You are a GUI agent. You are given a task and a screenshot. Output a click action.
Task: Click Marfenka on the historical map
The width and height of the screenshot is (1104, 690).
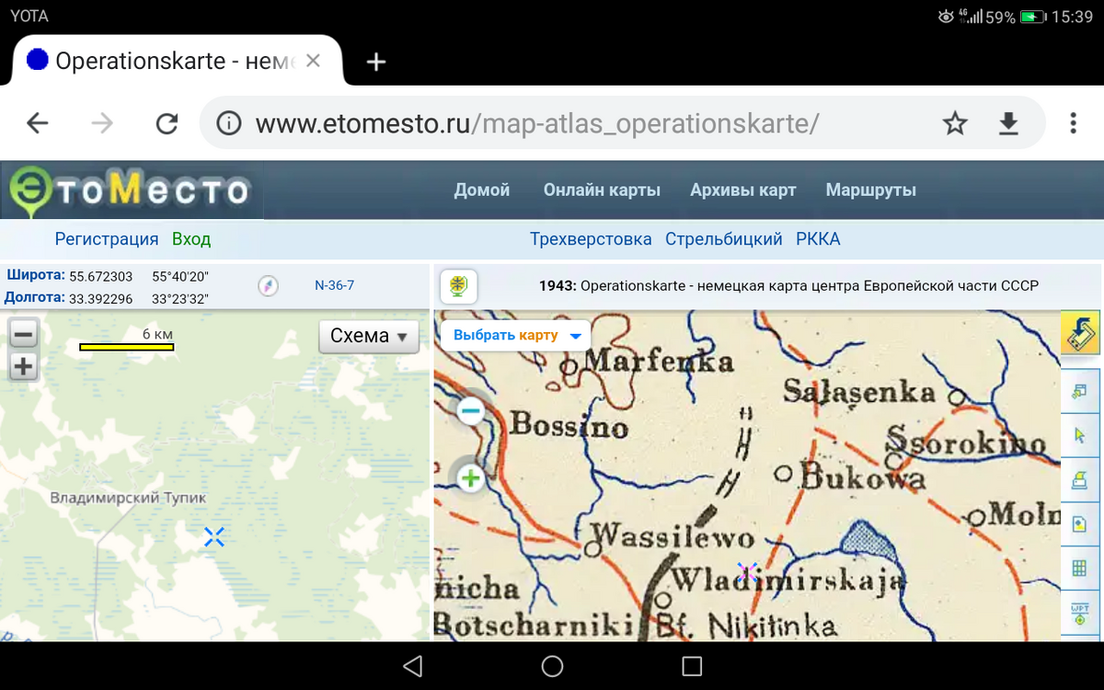659,361
